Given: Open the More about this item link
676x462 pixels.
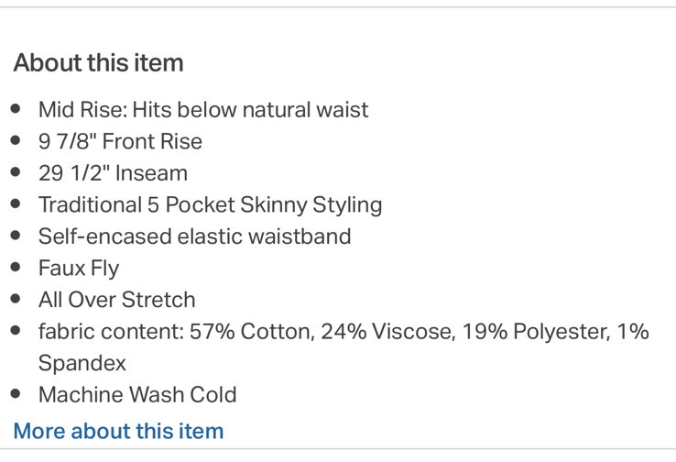Looking at the screenshot, I should (x=118, y=431).
